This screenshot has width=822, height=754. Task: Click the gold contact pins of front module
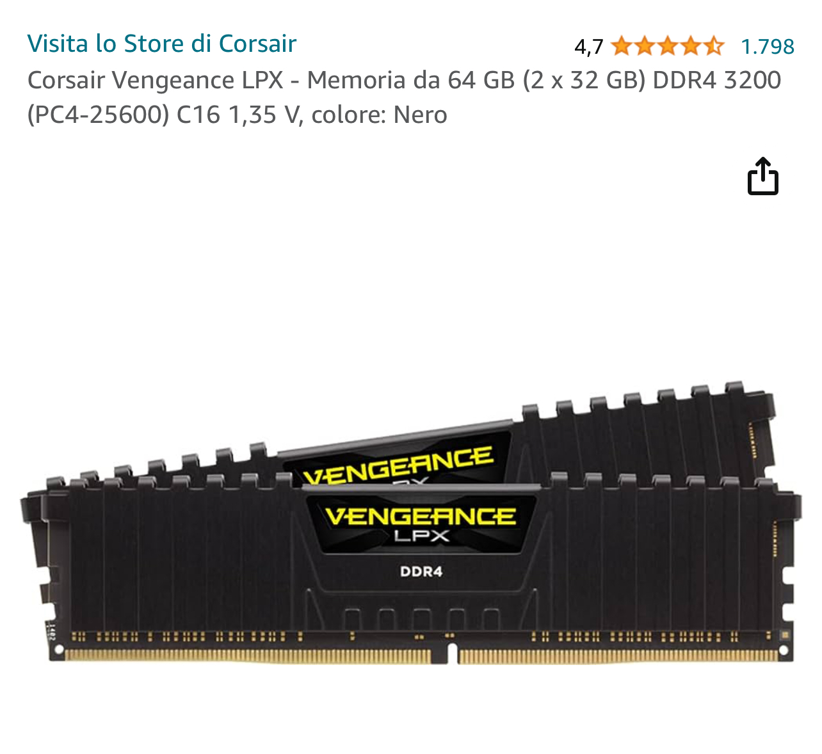(x=429, y=656)
